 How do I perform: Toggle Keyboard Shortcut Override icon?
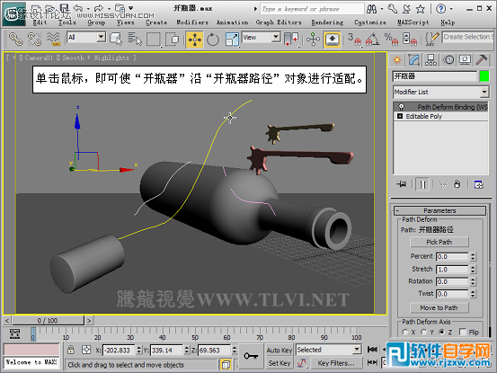[332, 40]
